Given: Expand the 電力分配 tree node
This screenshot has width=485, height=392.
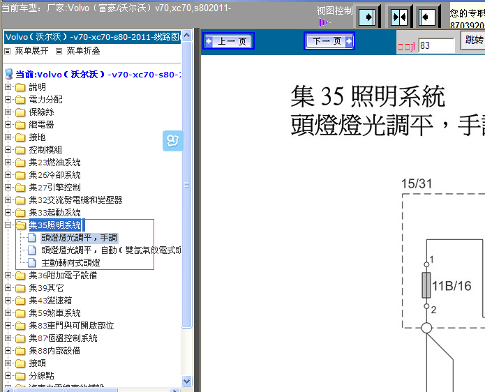Looking at the screenshot, I should [x=8, y=100].
